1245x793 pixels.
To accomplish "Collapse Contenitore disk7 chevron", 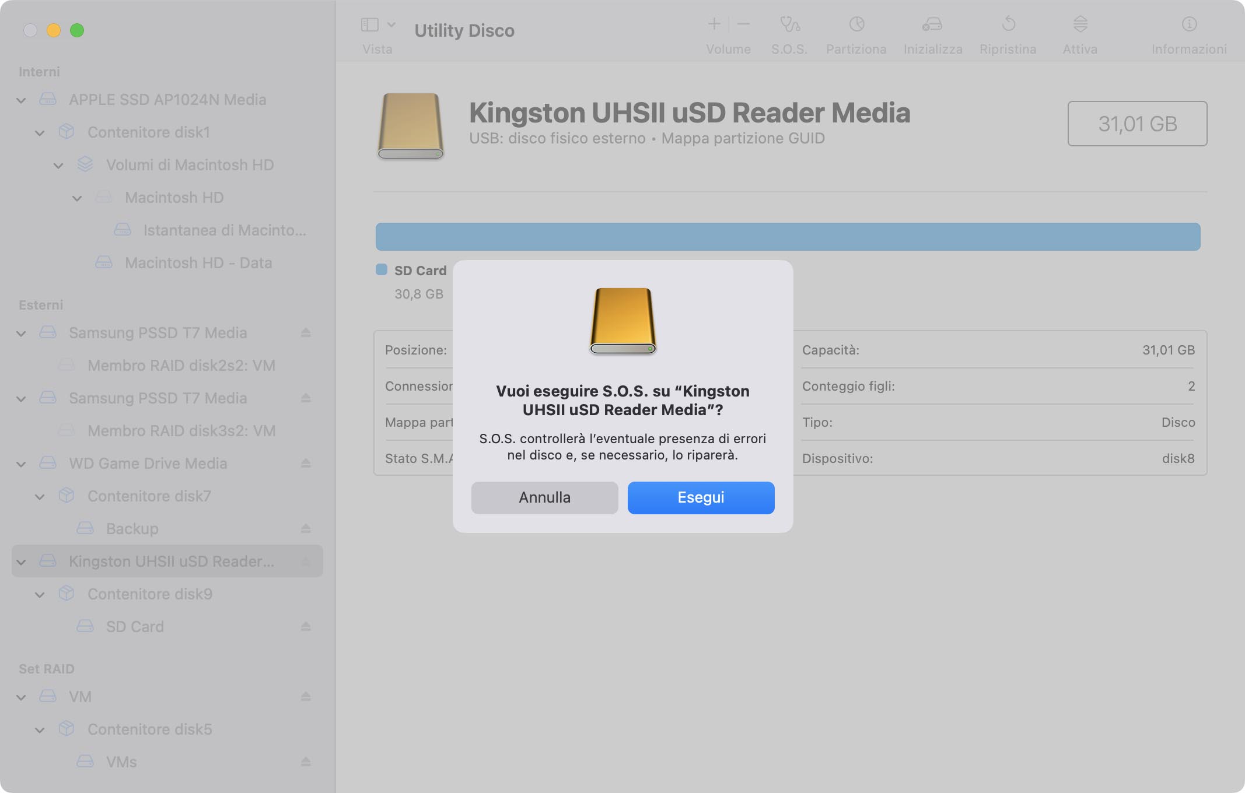I will 40,497.
